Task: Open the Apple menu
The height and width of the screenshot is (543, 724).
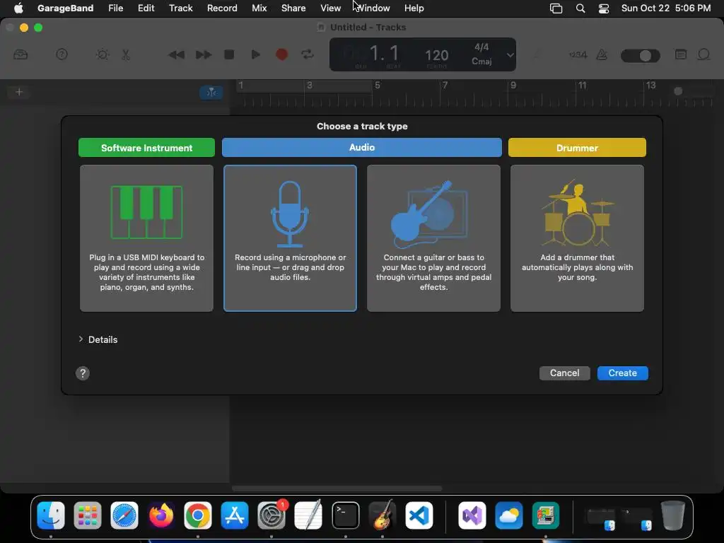Action: tap(18, 8)
